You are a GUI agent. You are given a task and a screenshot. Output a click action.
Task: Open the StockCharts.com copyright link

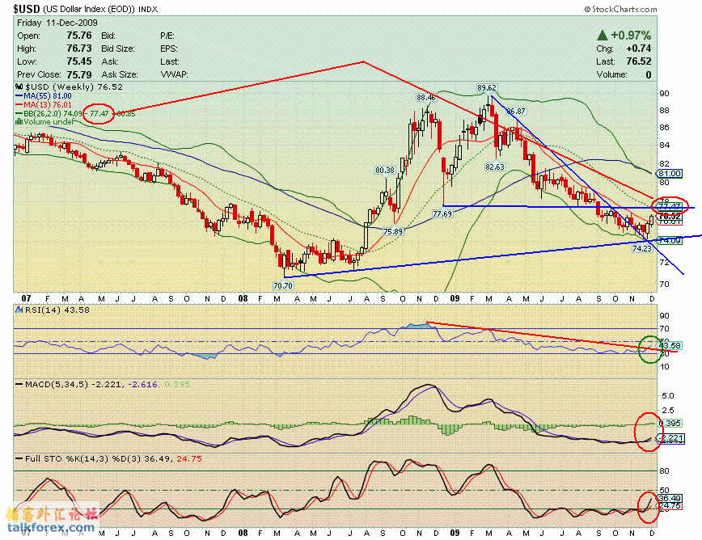[620, 9]
